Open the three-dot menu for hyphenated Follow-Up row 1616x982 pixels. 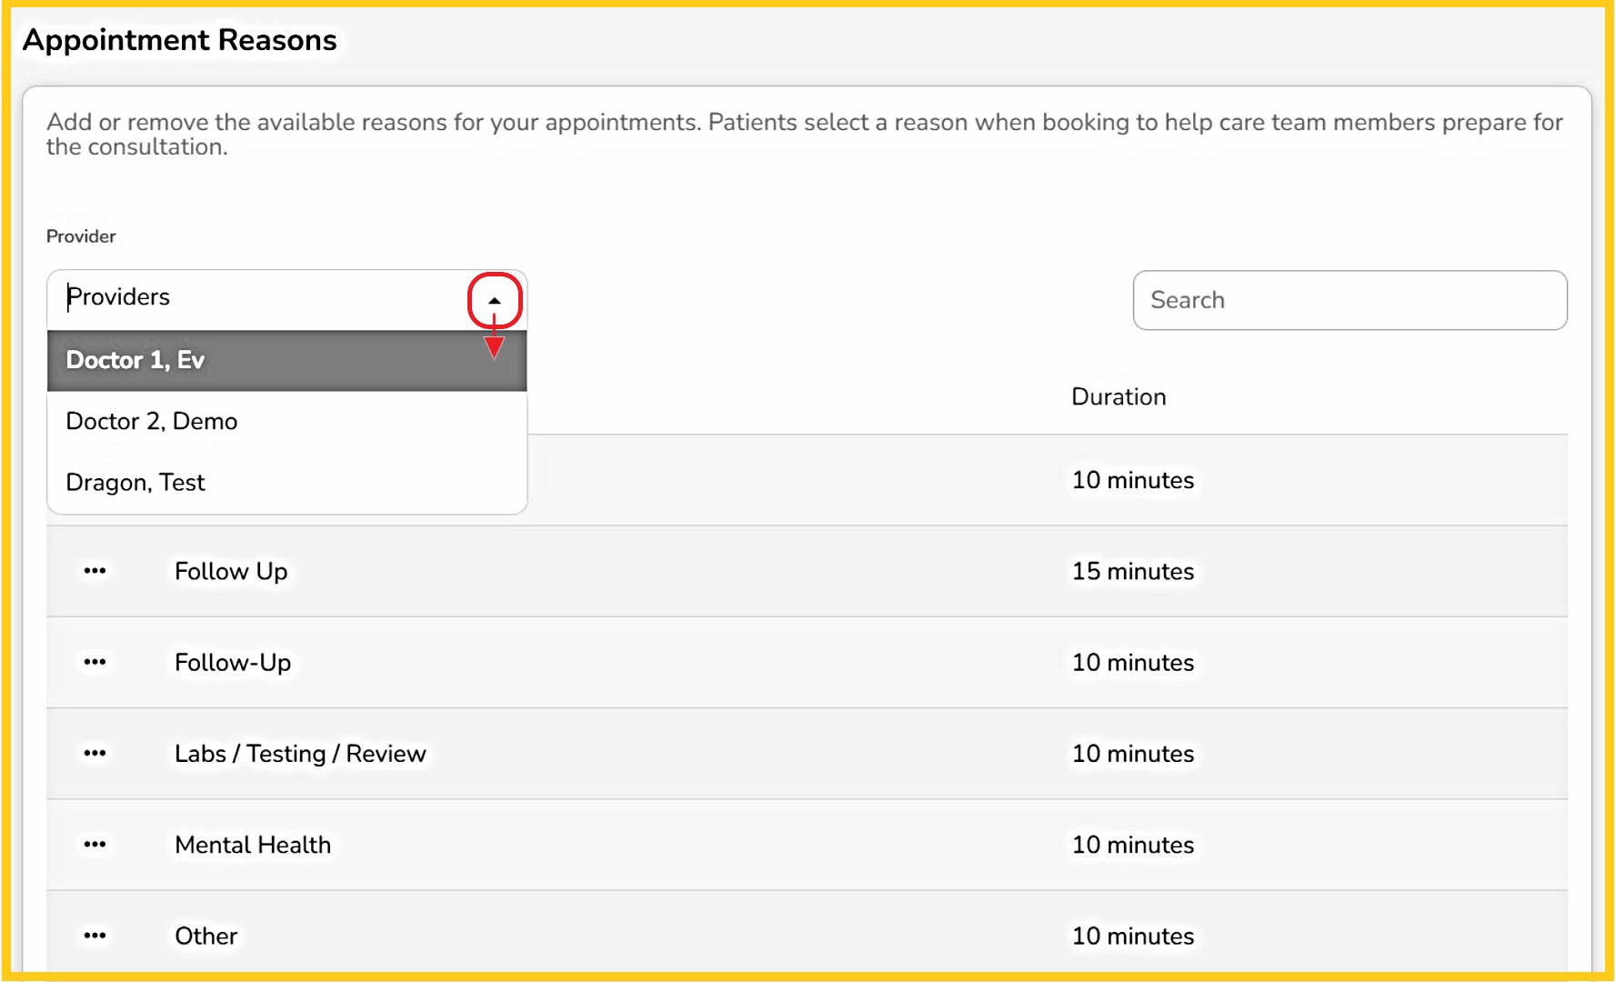[x=95, y=662]
